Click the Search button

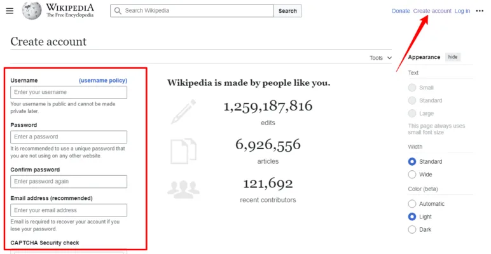click(x=287, y=11)
